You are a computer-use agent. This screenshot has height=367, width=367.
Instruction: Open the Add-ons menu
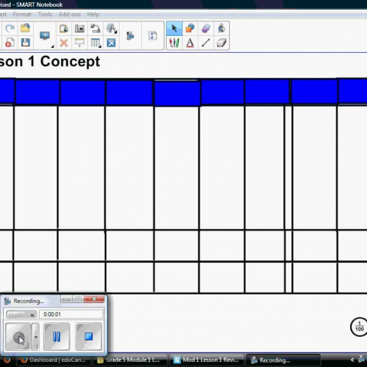pyautogui.click(x=70, y=15)
